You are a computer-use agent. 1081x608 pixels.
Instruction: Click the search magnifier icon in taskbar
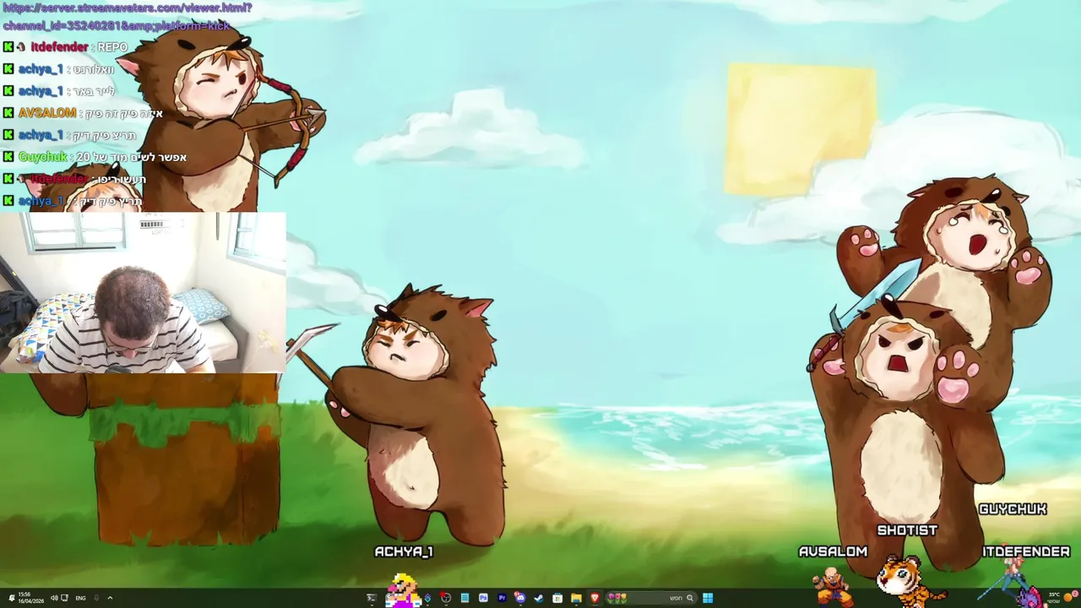690,598
